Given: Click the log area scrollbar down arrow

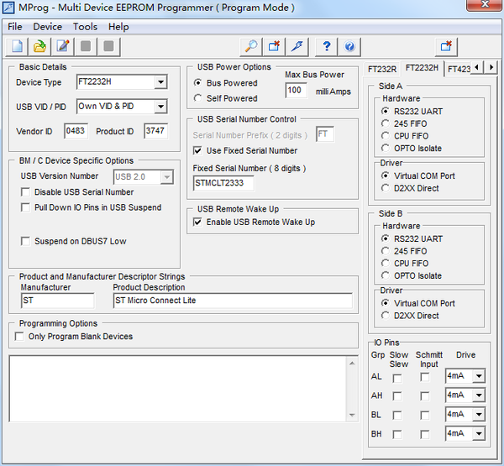Looking at the screenshot, I should [352, 415].
